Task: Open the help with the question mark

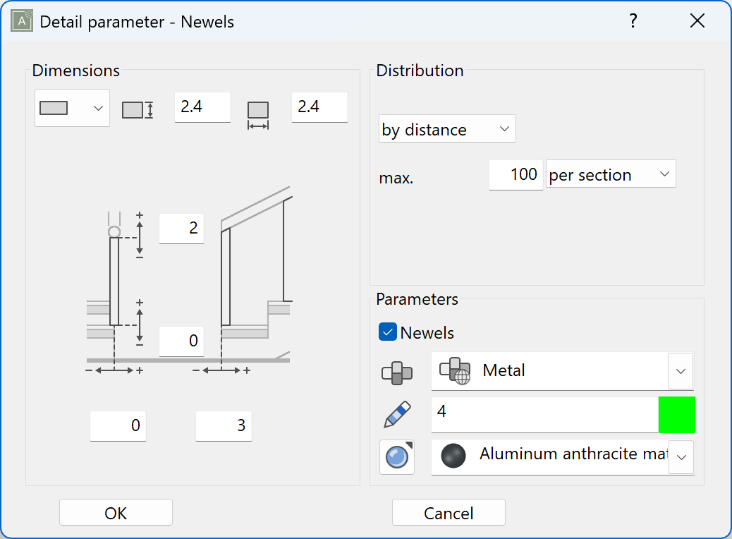Action: click(633, 20)
